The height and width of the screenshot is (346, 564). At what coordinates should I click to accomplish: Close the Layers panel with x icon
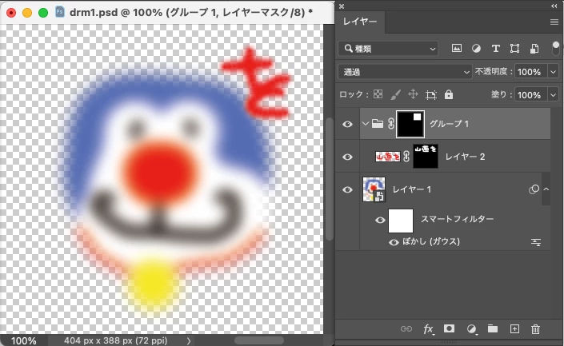[342, 6]
